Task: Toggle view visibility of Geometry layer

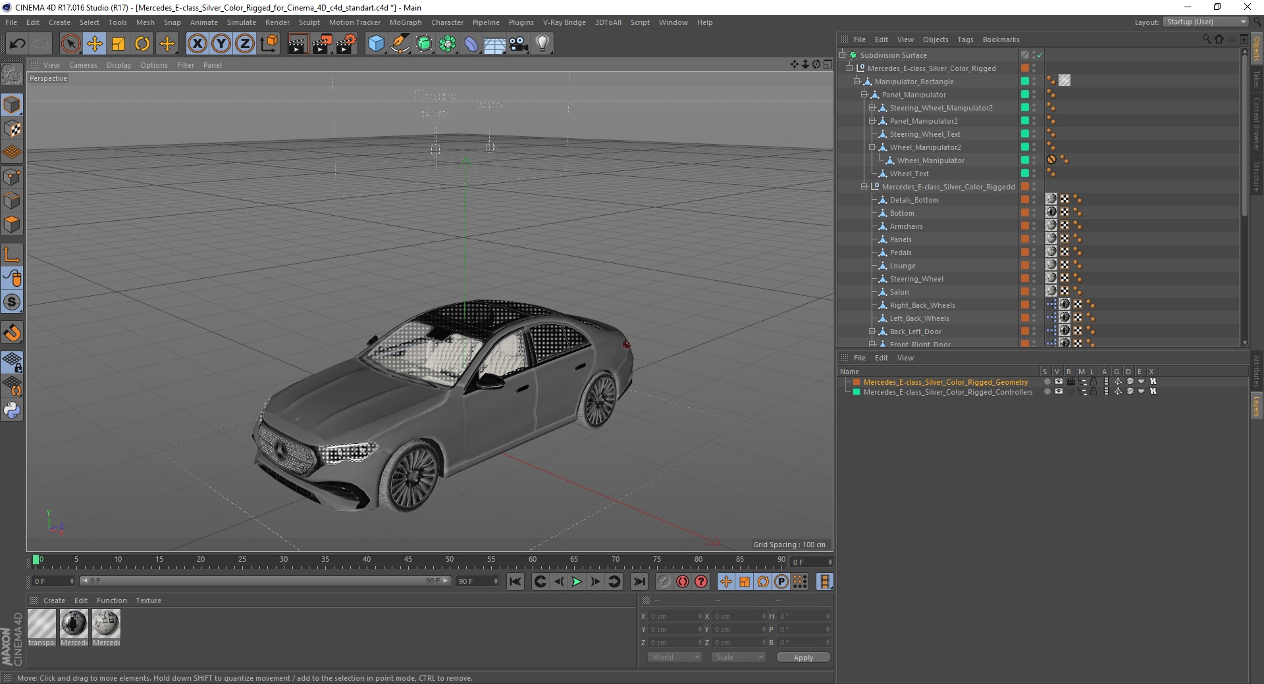Action: coord(1059,381)
